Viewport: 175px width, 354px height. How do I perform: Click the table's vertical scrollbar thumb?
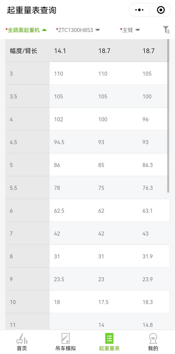tap(168, 116)
